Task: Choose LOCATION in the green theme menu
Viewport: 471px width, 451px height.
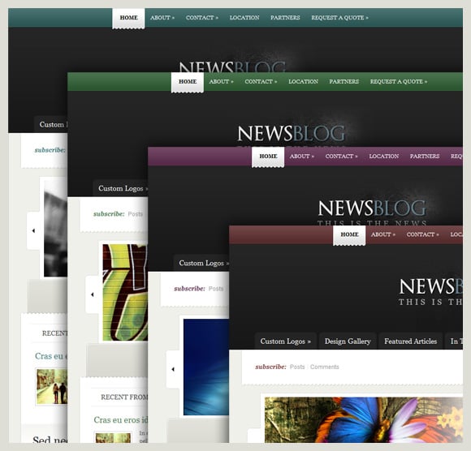Action: coord(304,82)
